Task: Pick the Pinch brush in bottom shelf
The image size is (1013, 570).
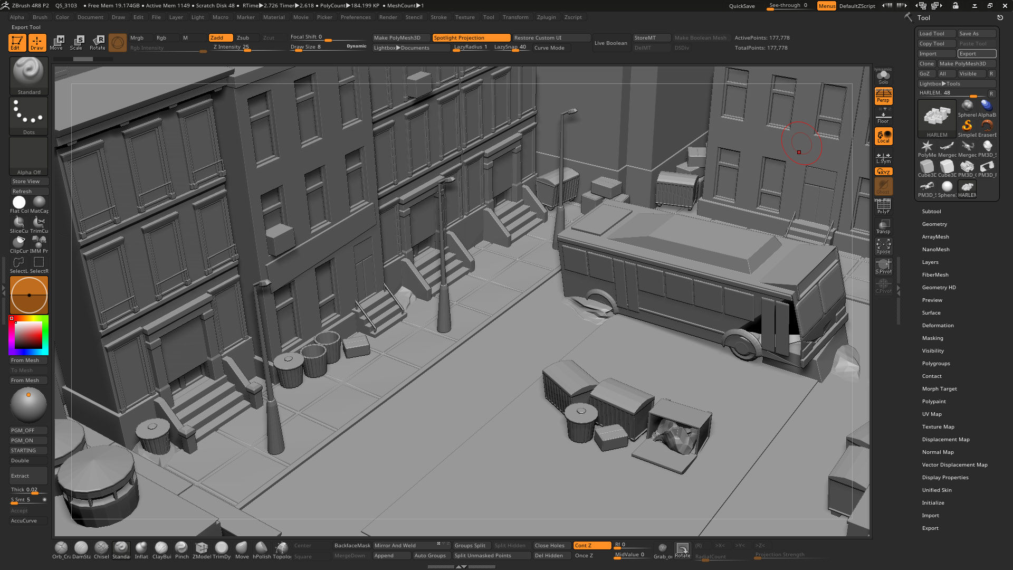Action: [x=181, y=549]
